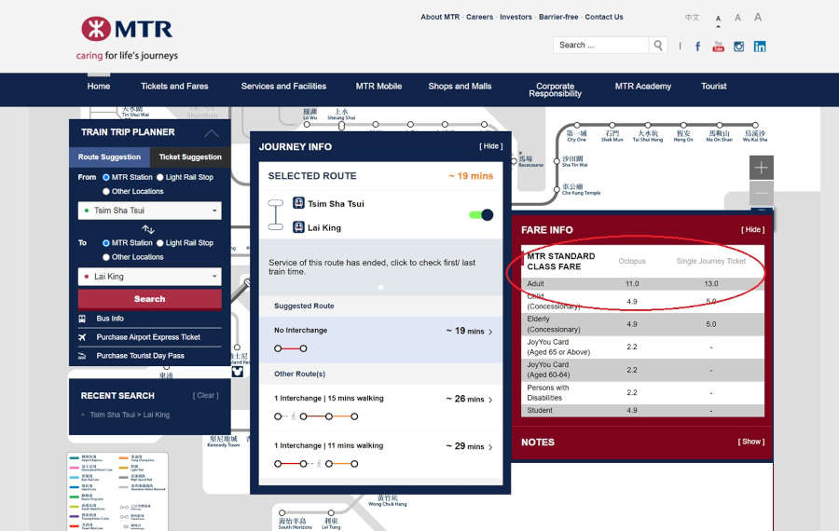
Task: Select From MTR Station radio
Action: (x=106, y=177)
